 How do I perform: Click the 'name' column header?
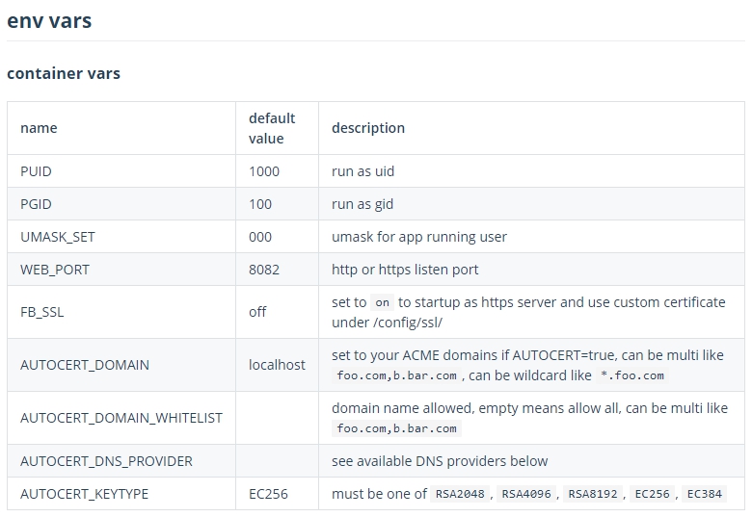tap(39, 128)
